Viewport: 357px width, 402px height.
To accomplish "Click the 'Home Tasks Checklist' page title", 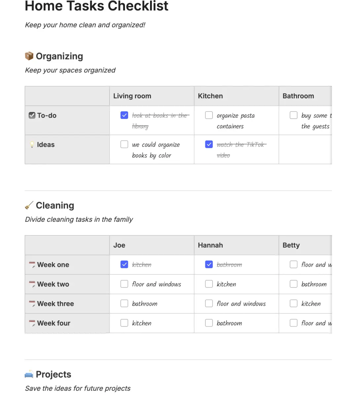I will point(96,6).
